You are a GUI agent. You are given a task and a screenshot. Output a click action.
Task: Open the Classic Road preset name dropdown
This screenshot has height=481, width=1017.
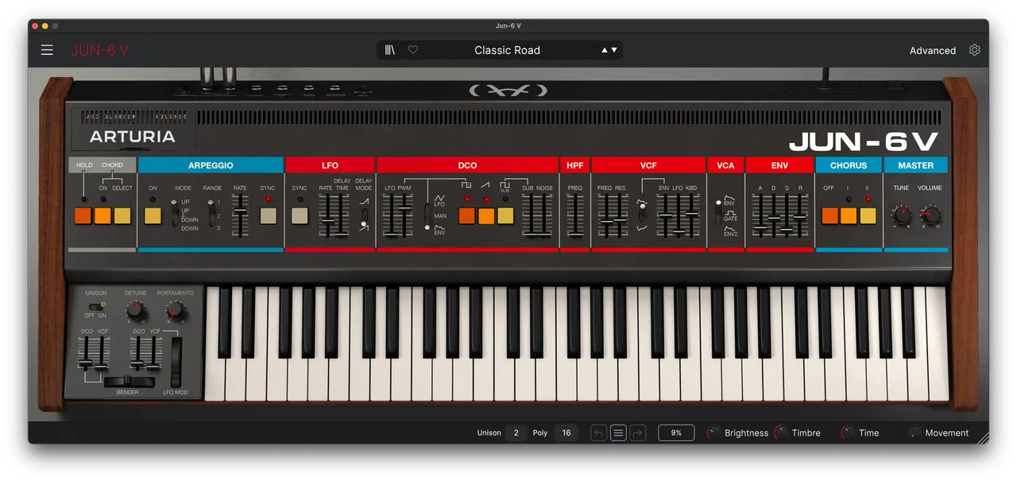pyautogui.click(x=507, y=50)
